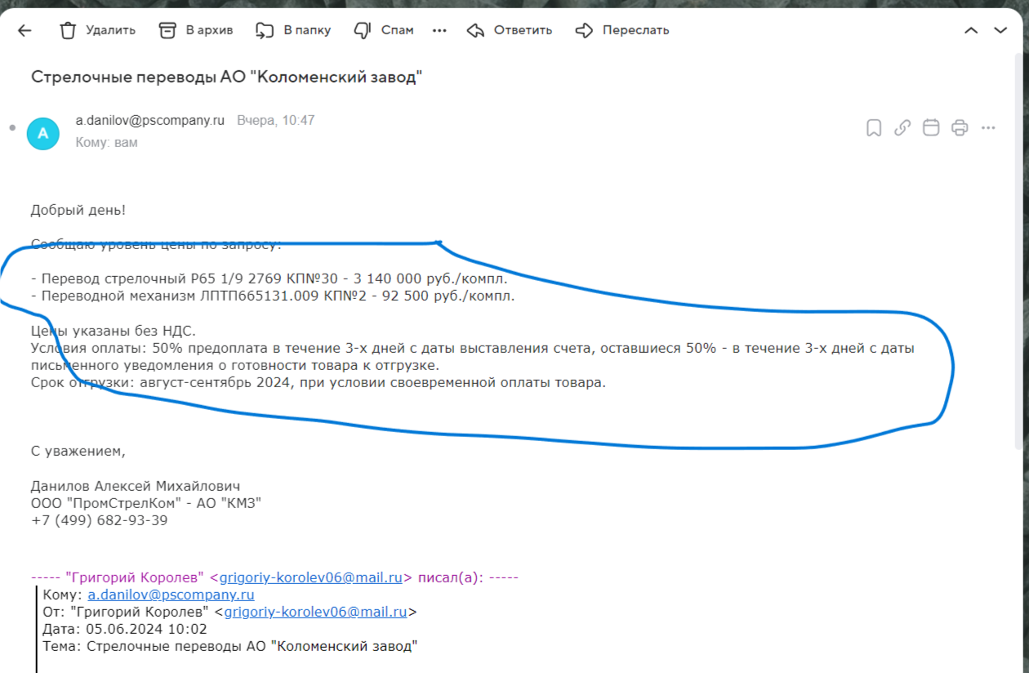Click the line with 92 500 руб./компл.
Screen dimensions: 1029x673
pos(273,296)
